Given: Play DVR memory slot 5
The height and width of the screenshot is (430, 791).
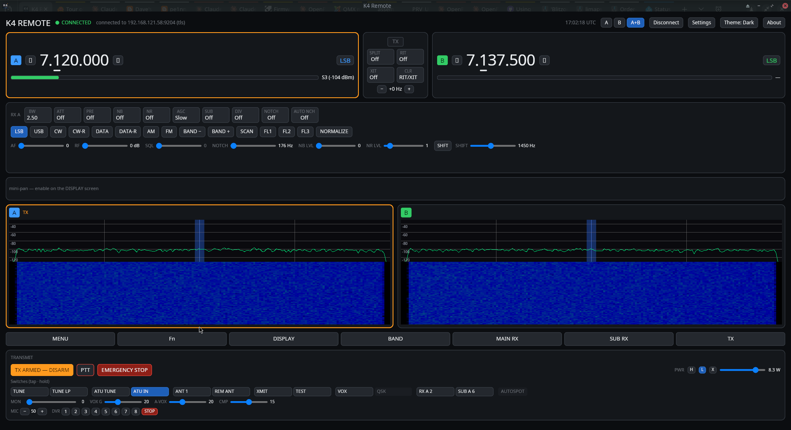Looking at the screenshot, I should pos(106,411).
